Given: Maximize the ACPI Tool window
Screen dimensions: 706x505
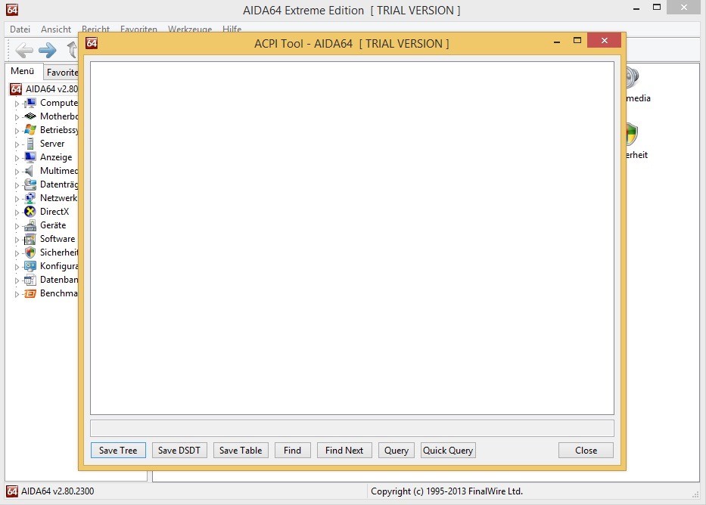Looking at the screenshot, I should [x=577, y=41].
